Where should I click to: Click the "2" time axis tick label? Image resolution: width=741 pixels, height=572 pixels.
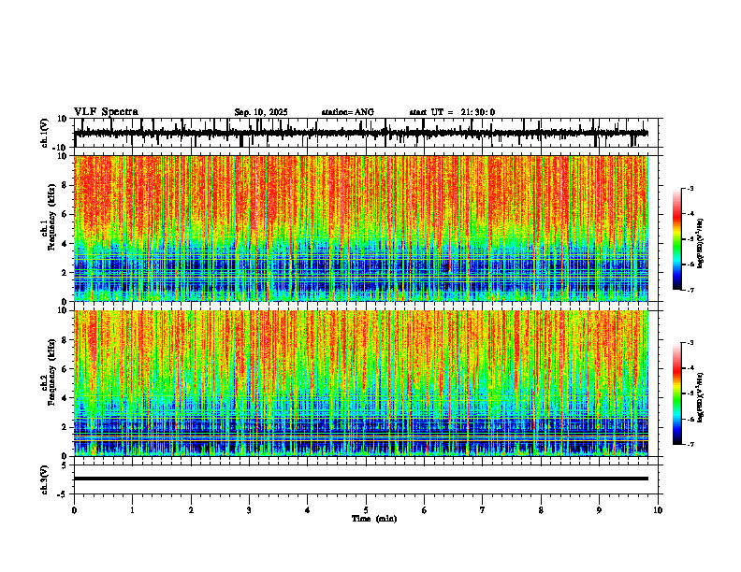pyautogui.click(x=191, y=510)
